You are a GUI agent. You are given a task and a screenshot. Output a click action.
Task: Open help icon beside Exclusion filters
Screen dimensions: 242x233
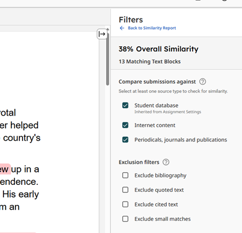(166, 162)
